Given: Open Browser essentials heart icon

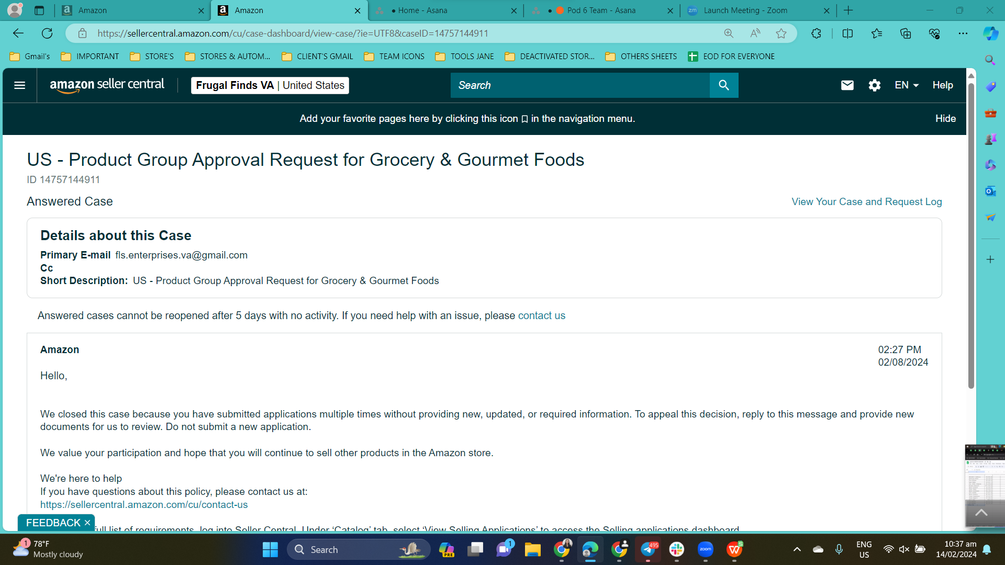Looking at the screenshot, I should pyautogui.click(x=934, y=33).
